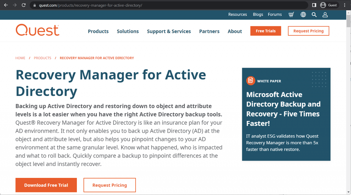Open the Forums link
The height and width of the screenshot is (195, 351).
point(275,14)
